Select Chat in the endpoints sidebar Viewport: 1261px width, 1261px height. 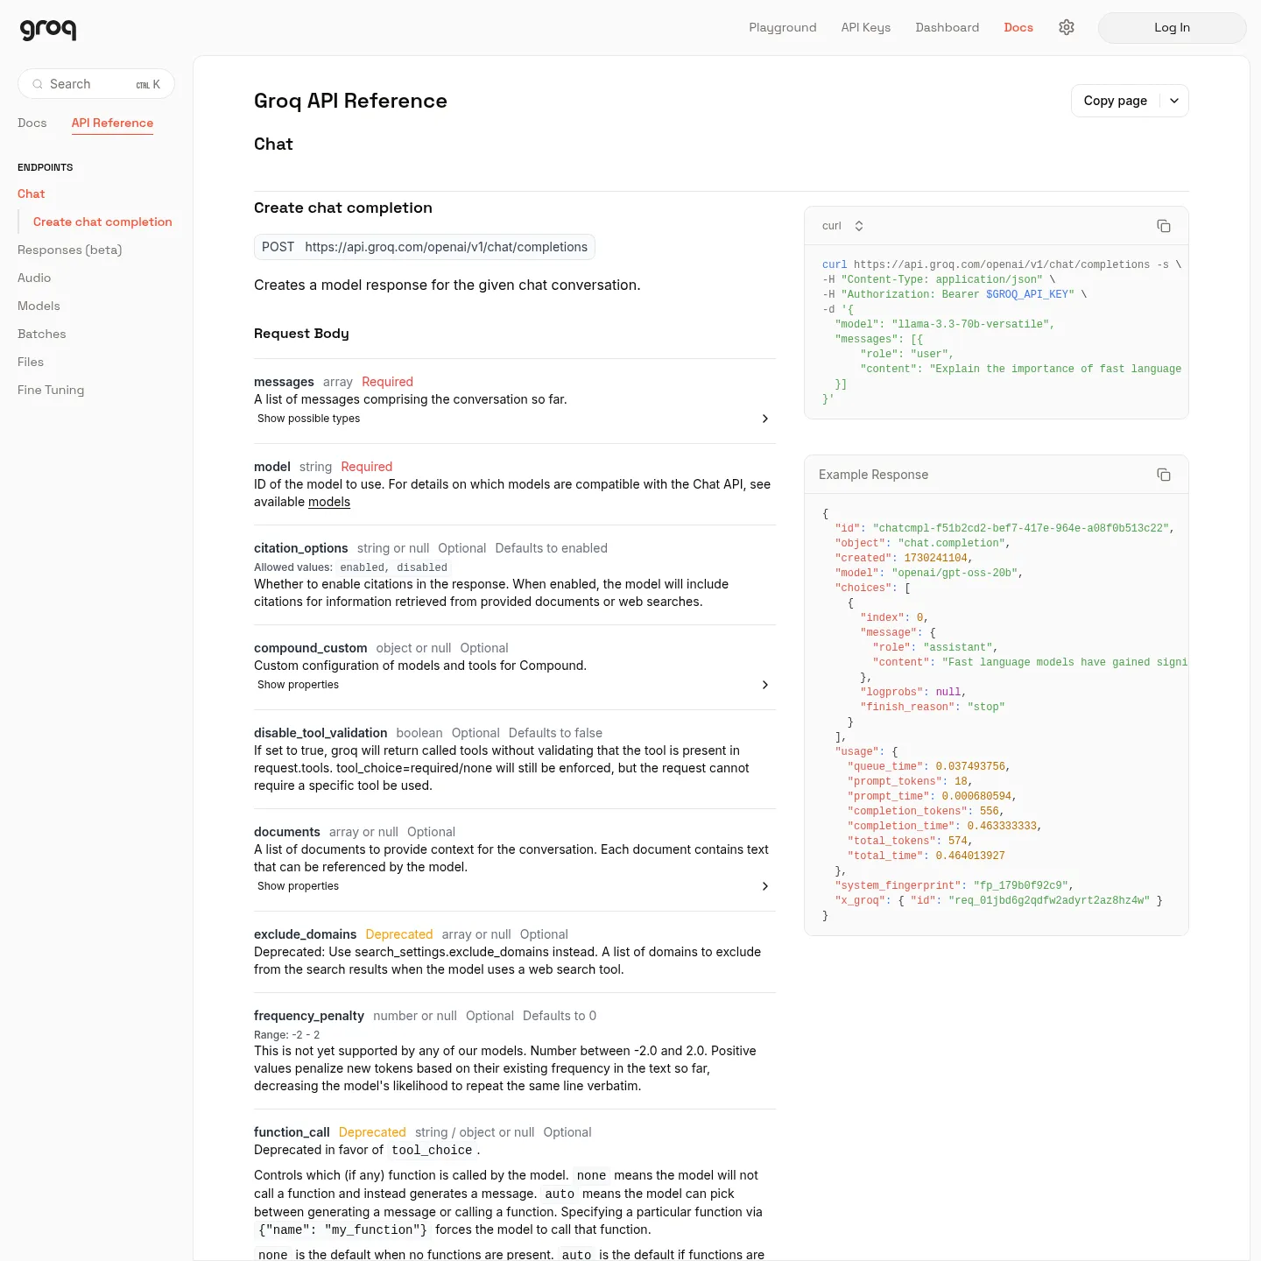(32, 194)
